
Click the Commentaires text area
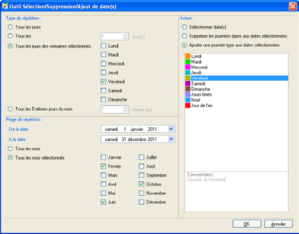click(236, 191)
